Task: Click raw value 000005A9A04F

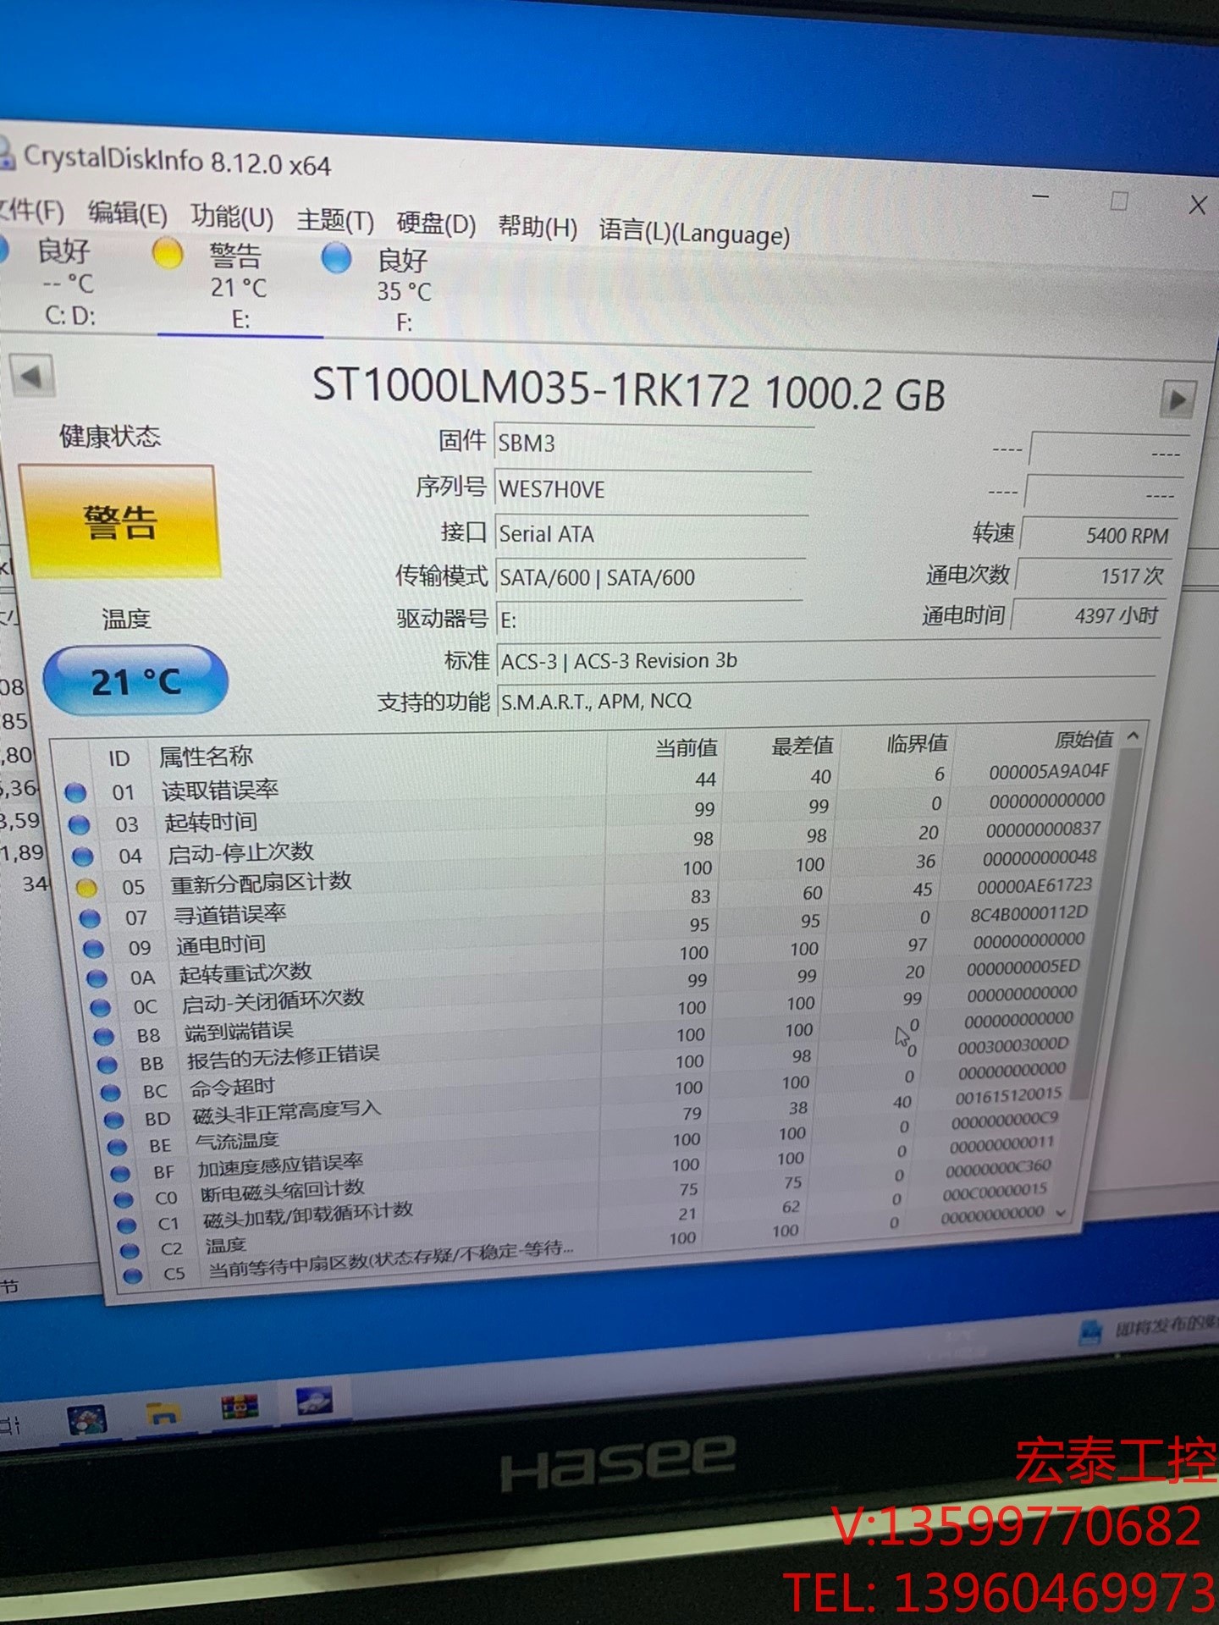Action: tap(1048, 771)
